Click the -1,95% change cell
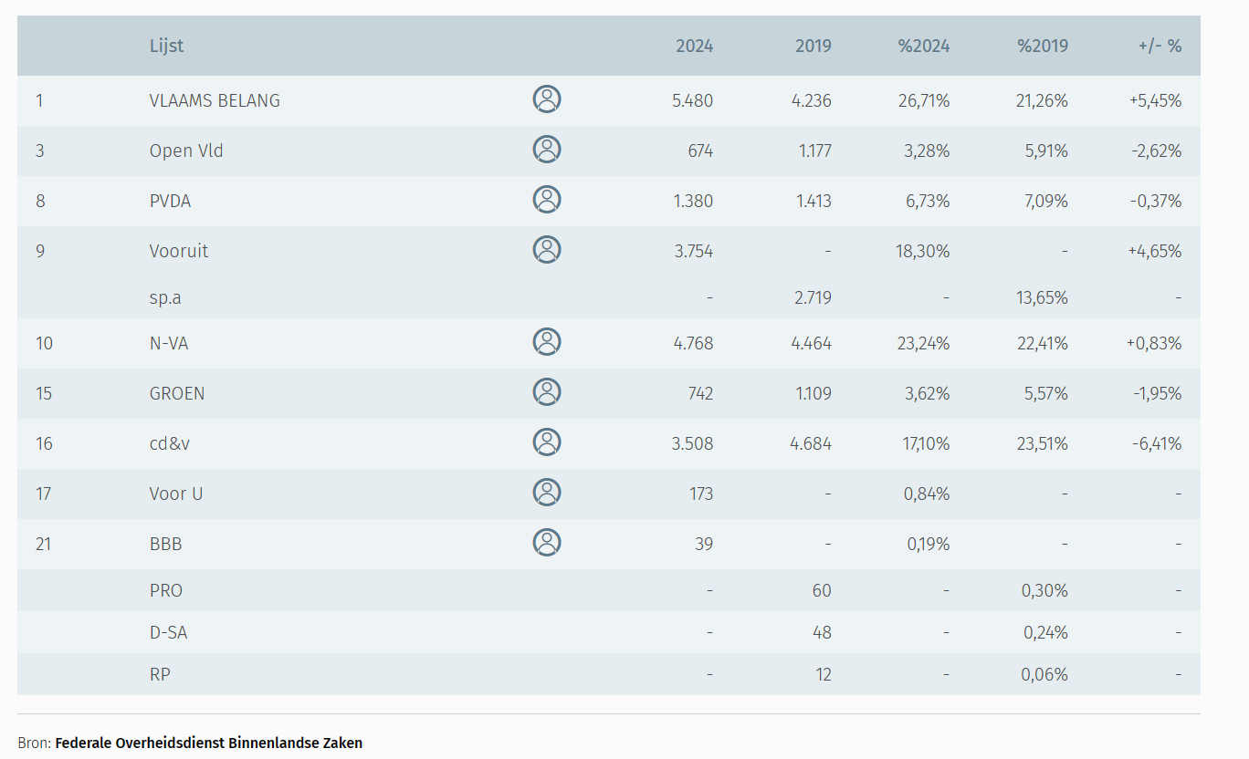Image resolution: width=1249 pixels, height=759 pixels. click(x=1158, y=394)
